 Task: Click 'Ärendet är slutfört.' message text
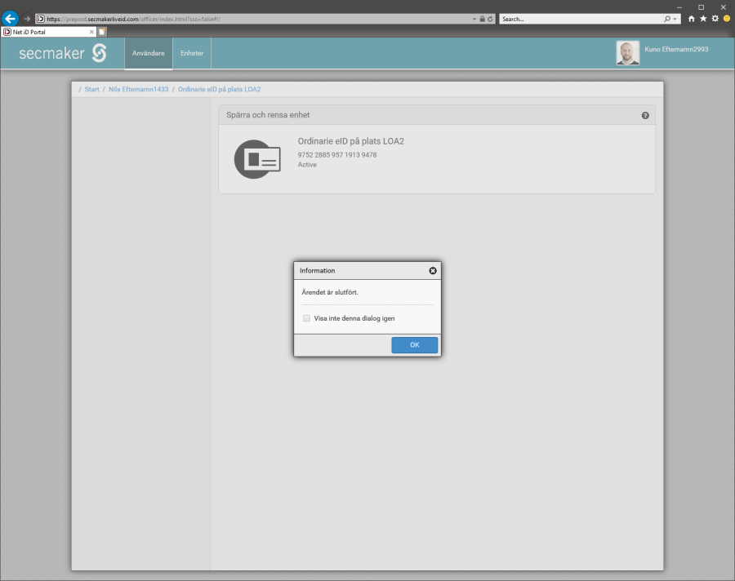[330, 292]
